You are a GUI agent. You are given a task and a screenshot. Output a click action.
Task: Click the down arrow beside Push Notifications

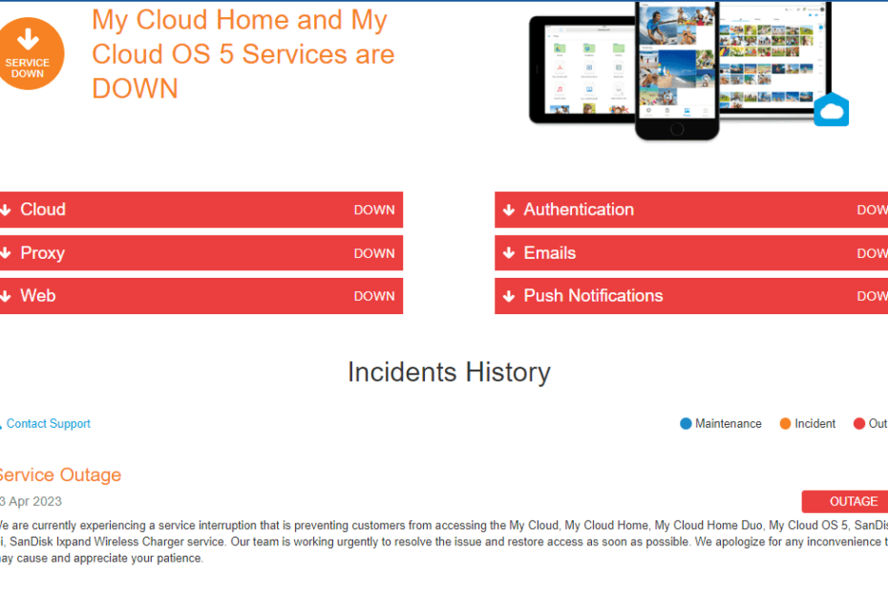click(509, 296)
